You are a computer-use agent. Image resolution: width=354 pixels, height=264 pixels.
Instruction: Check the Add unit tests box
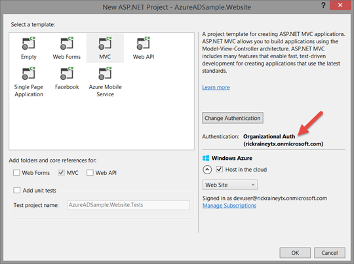coord(16,190)
